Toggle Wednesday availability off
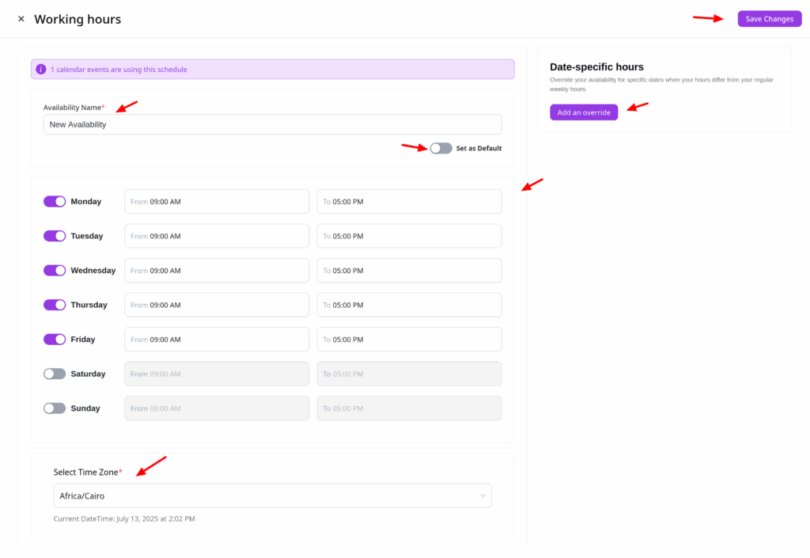This screenshot has height=558, width=810. coord(55,271)
